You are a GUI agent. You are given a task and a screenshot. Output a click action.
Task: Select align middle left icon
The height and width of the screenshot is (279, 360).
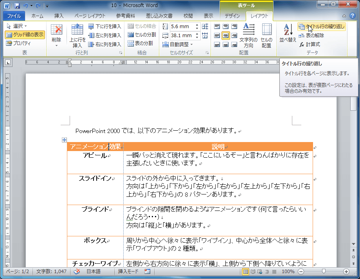point(217,35)
